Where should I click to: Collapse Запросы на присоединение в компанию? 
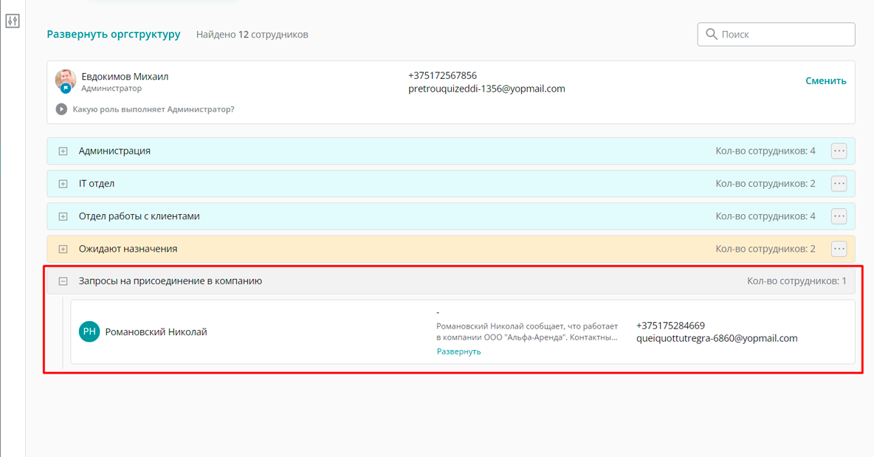63,281
